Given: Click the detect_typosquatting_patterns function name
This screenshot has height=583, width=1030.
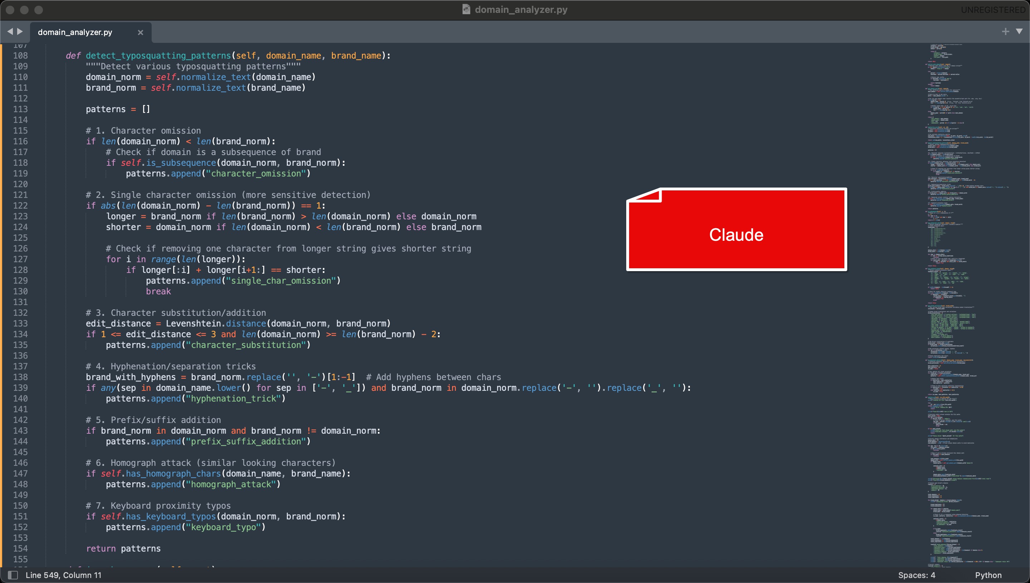Looking at the screenshot, I should [x=158, y=56].
